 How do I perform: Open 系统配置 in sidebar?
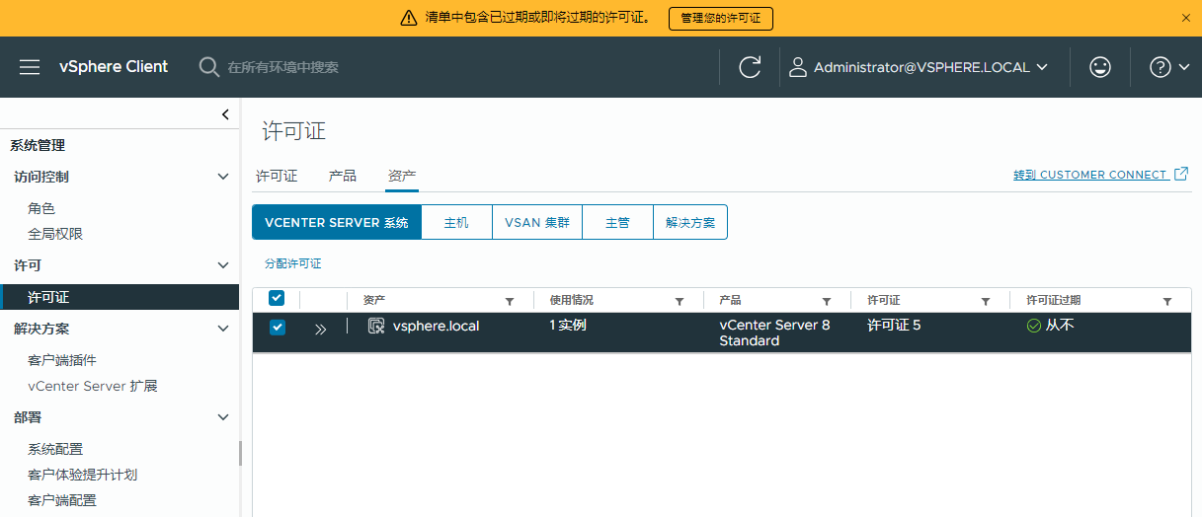coord(55,449)
